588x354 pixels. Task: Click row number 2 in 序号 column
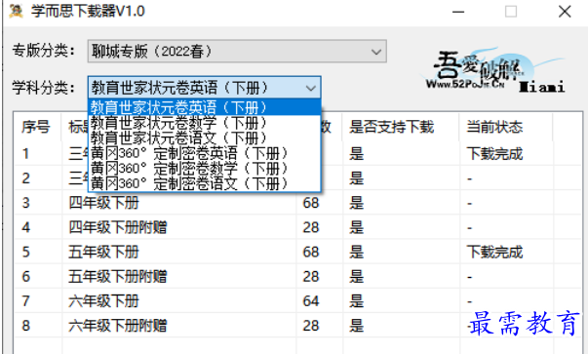(25, 178)
